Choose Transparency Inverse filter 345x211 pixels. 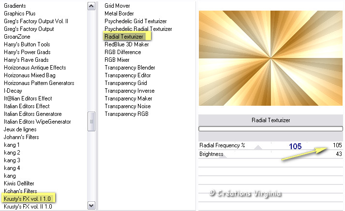129,91
